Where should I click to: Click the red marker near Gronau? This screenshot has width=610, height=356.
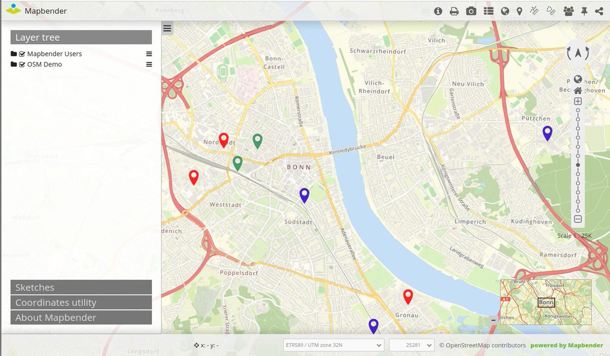tap(408, 297)
